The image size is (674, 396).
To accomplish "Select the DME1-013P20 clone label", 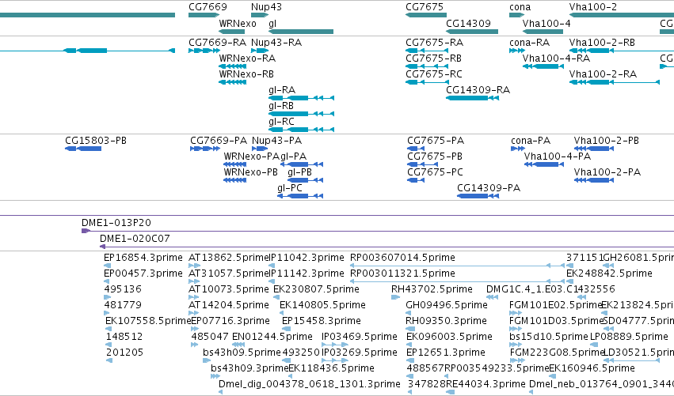I will [116, 223].
